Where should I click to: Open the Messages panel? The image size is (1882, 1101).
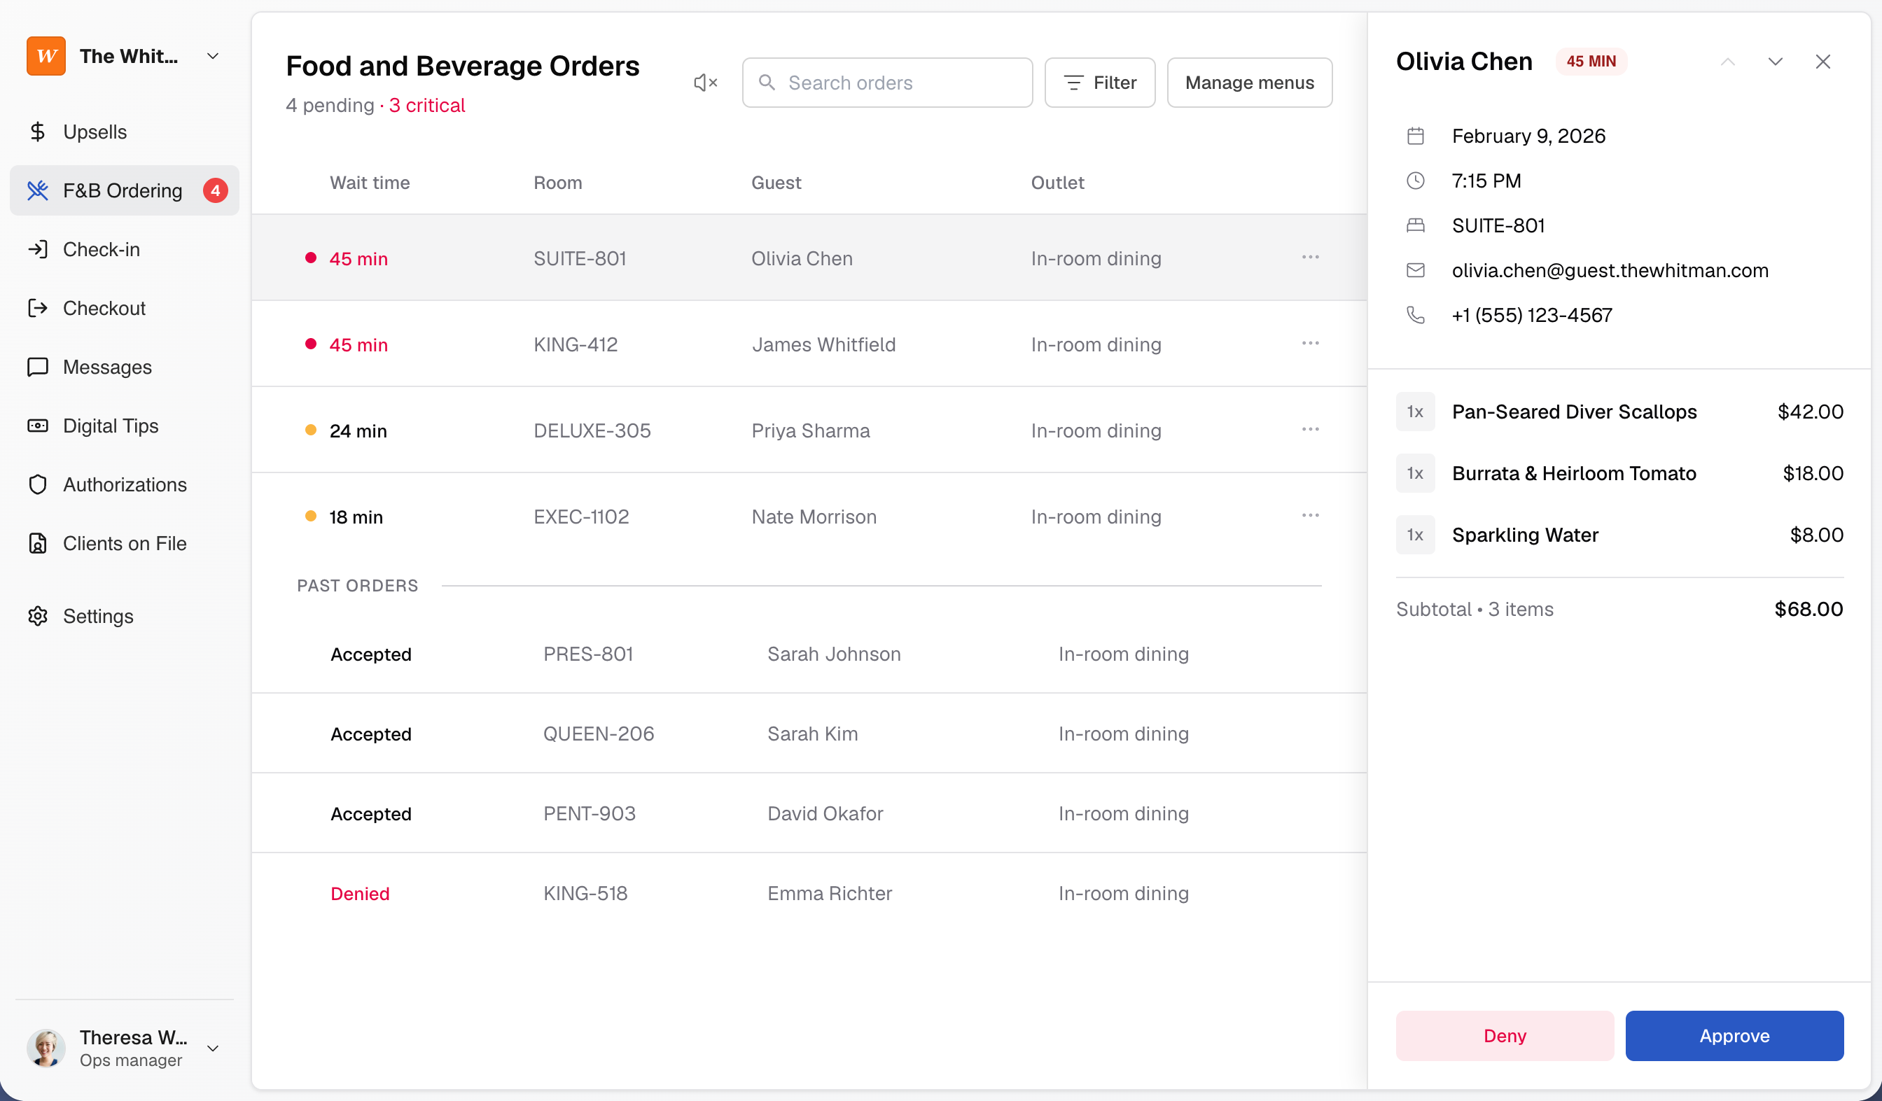coord(108,367)
